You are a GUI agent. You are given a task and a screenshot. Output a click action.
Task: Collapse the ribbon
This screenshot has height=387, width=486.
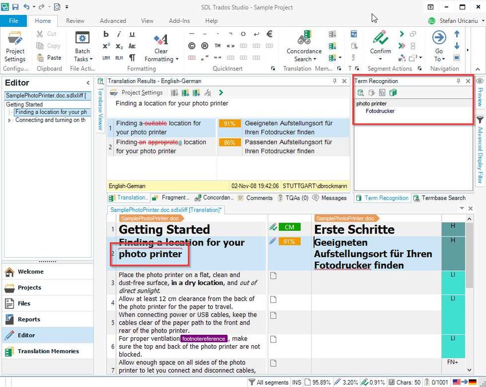click(477, 69)
